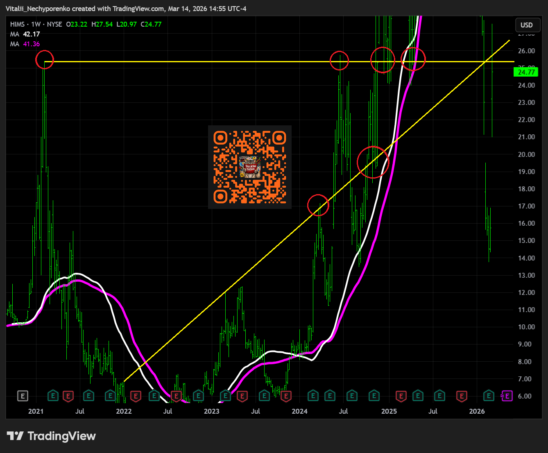Click the 16.00 price axis label
548x453 pixels.
526,223
